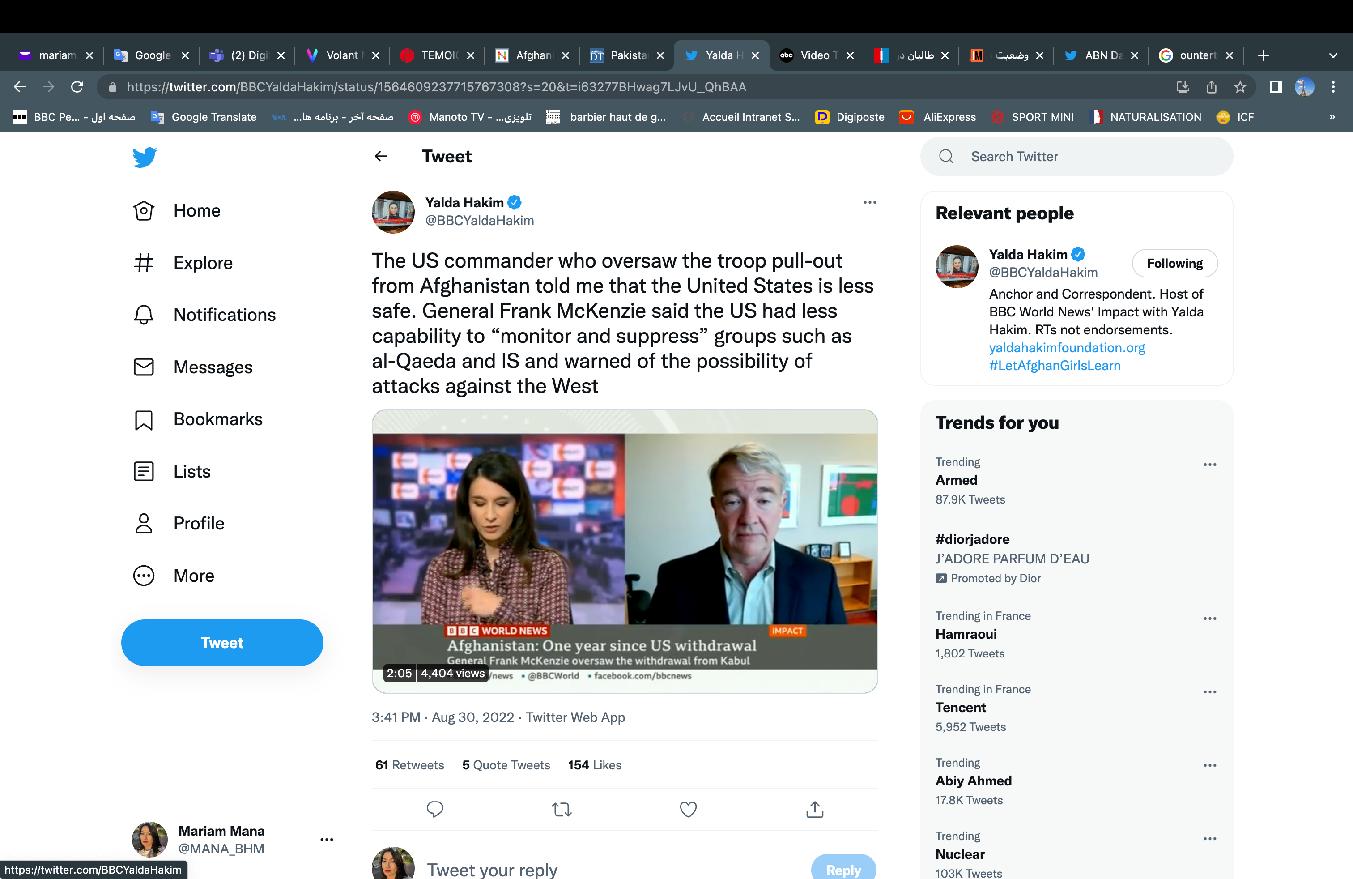Like the tweet with heart icon
1353x879 pixels.
click(x=688, y=809)
